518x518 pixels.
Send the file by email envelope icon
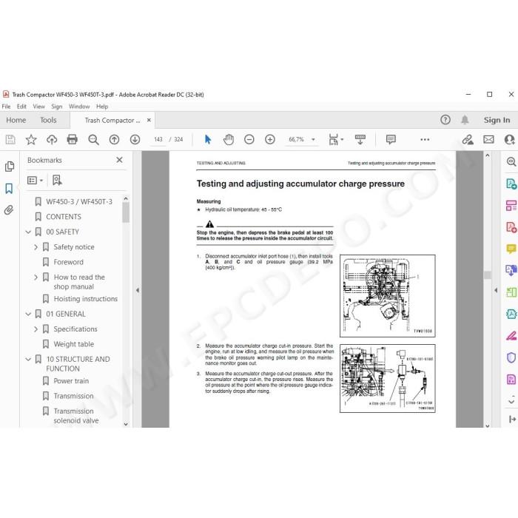click(x=488, y=140)
